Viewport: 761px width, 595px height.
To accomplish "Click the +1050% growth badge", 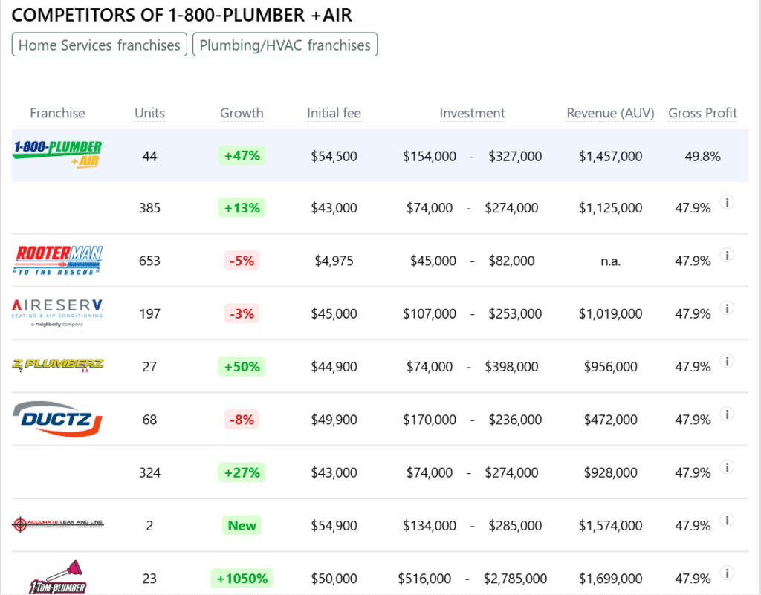I will click(x=242, y=578).
